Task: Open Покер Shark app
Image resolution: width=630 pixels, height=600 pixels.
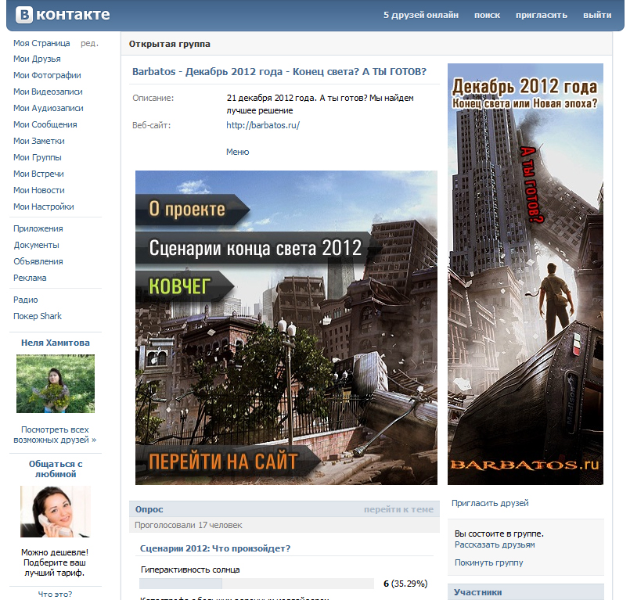Action: [38, 316]
